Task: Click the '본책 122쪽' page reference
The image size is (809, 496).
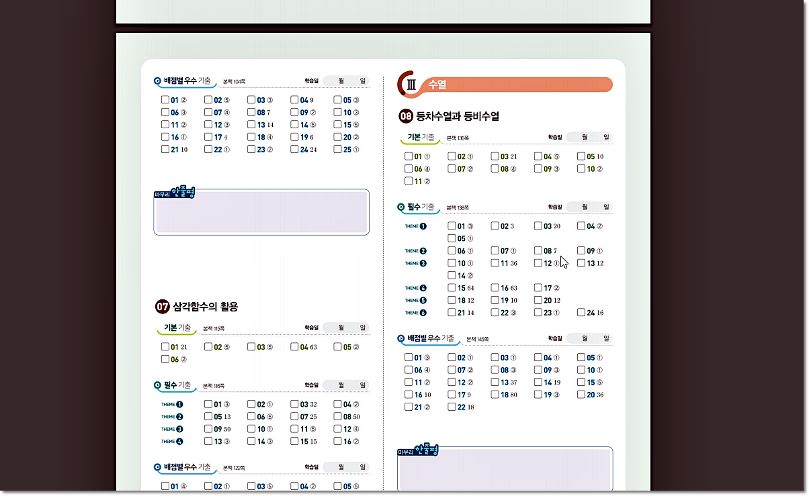Action: pos(234,468)
